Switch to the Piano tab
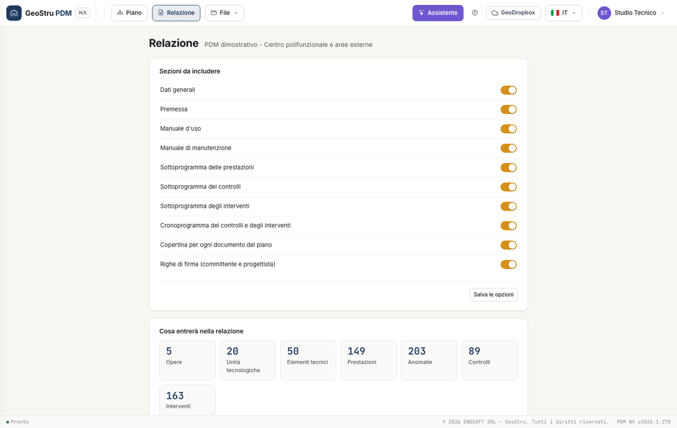The height and width of the screenshot is (428, 677). click(x=129, y=13)
